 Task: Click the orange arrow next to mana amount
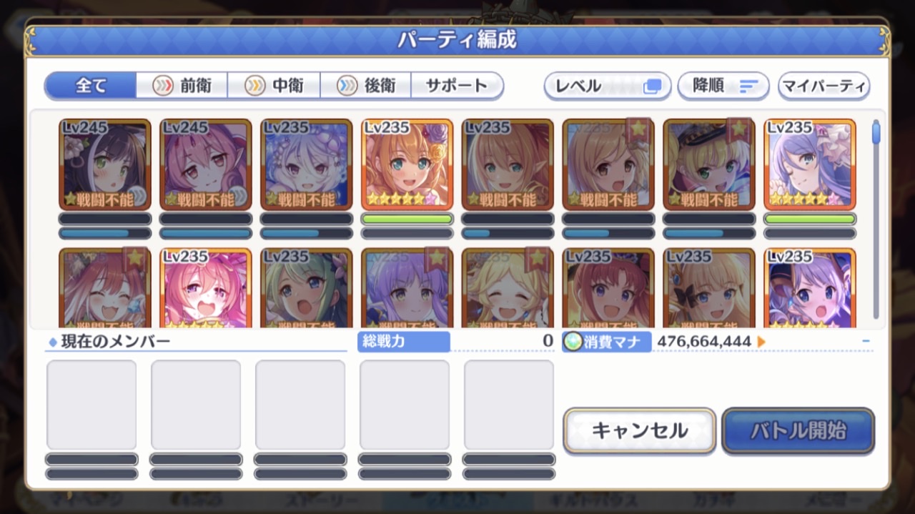pos(761,342)
